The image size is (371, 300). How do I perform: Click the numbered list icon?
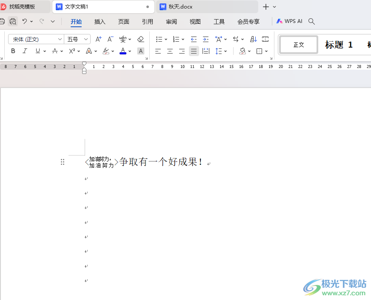pos(176,39)
